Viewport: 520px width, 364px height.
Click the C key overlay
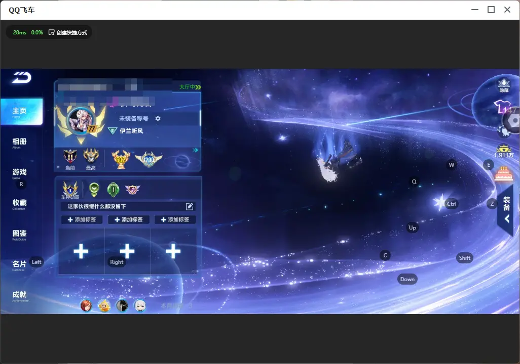[x=385, y=255]
